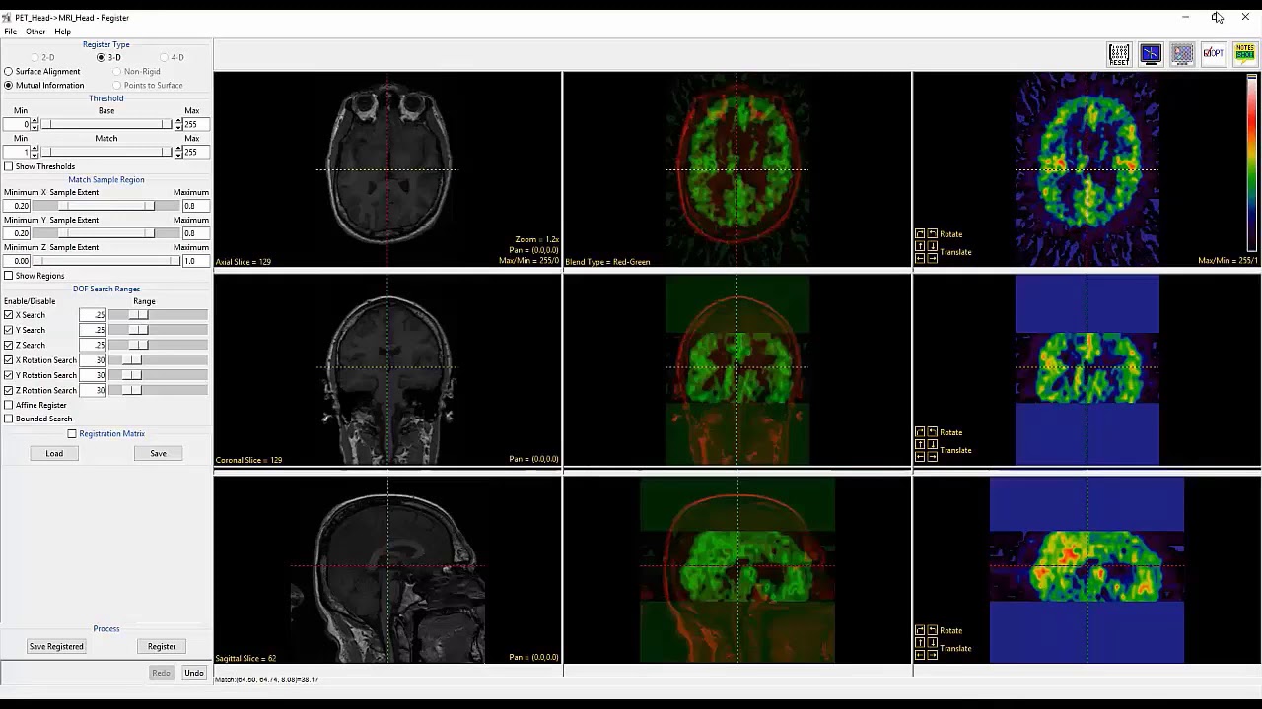The image size is (1262, 709).
Task: Click the Notes Show toolbar icon
Action: (1245, 54)
